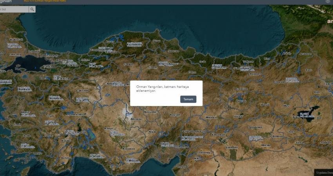This screenshot has height=176, width=333.
Task: Click the Karaman label on map
Action: point(129,149)
